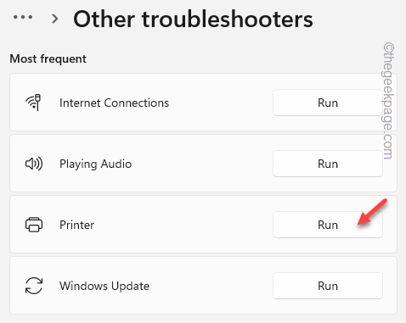Click the Printer icon
406x323 pixels.
tap(34, 225)
